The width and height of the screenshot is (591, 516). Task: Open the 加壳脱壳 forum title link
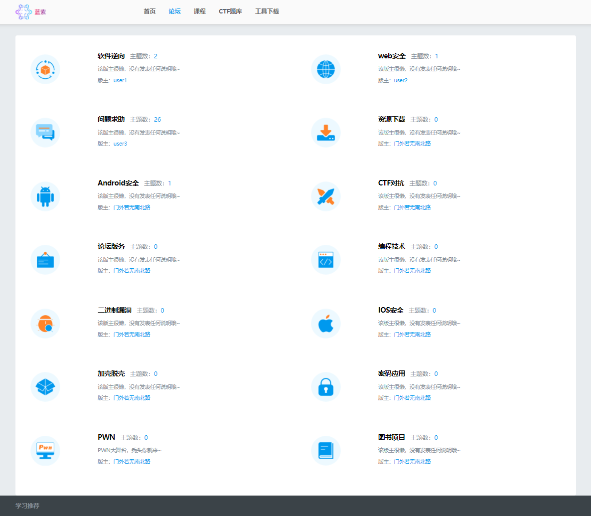111,373
